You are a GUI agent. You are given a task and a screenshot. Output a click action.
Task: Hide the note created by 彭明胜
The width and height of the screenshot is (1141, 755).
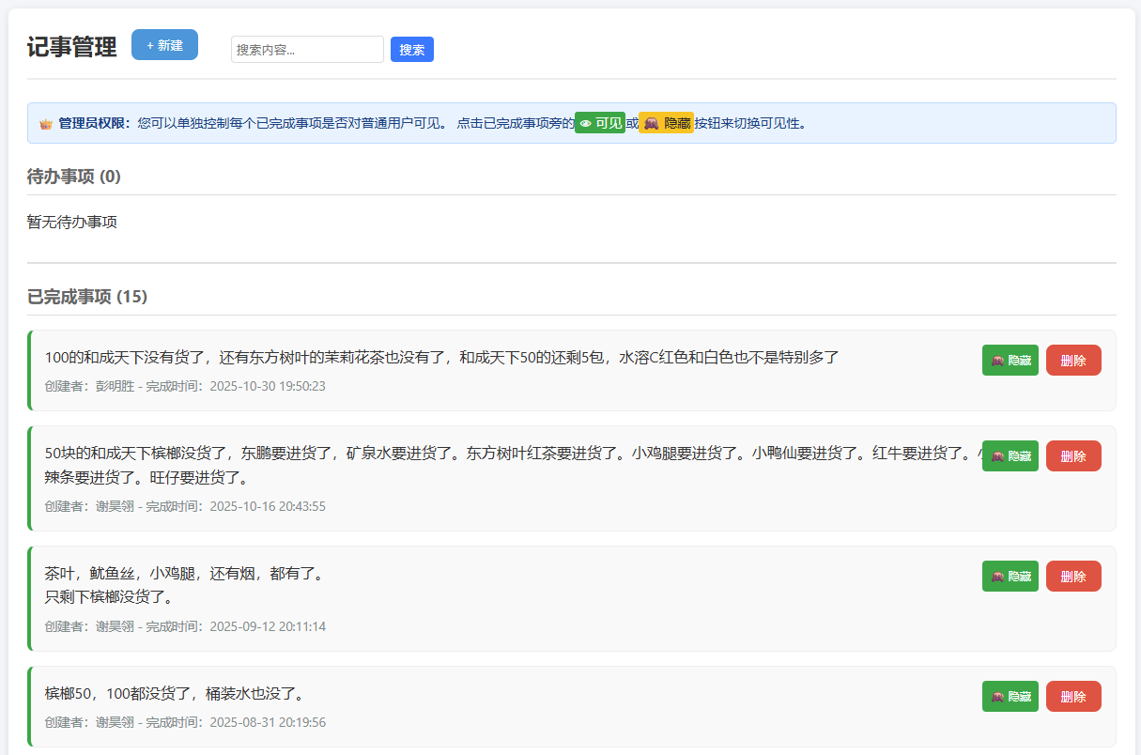click(x=1010, y=361)
